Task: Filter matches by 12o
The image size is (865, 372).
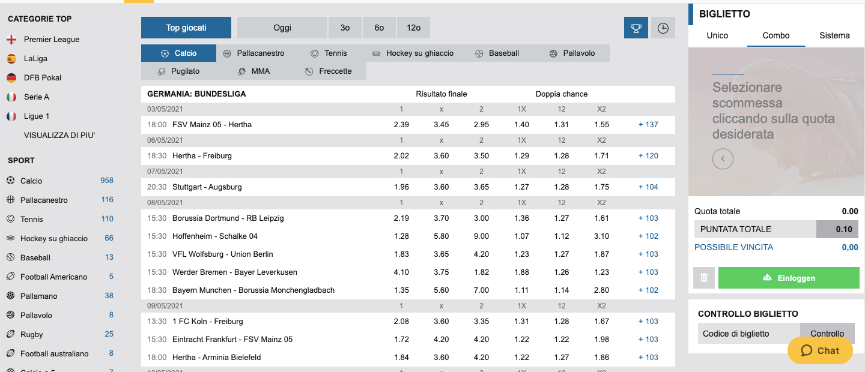Action: pos(413,28)
